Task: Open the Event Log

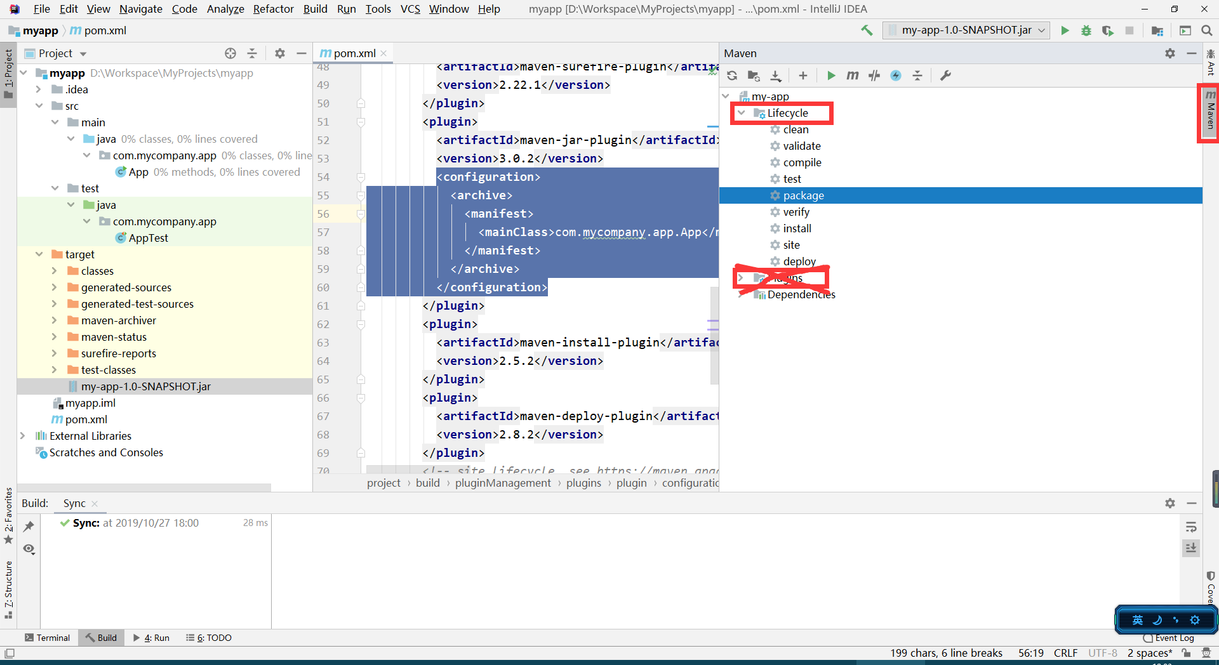Action: pos(1169,638)
